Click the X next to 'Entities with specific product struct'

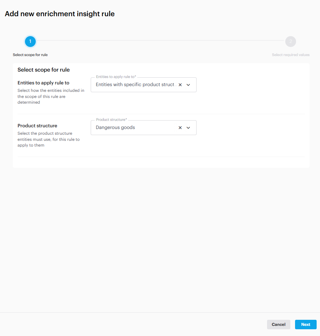click(180, 85)
